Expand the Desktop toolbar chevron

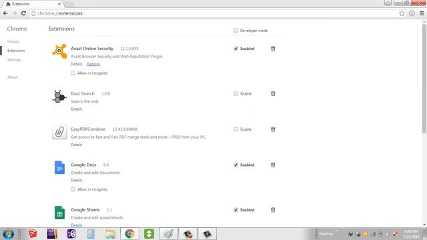(x=336, y=231)
